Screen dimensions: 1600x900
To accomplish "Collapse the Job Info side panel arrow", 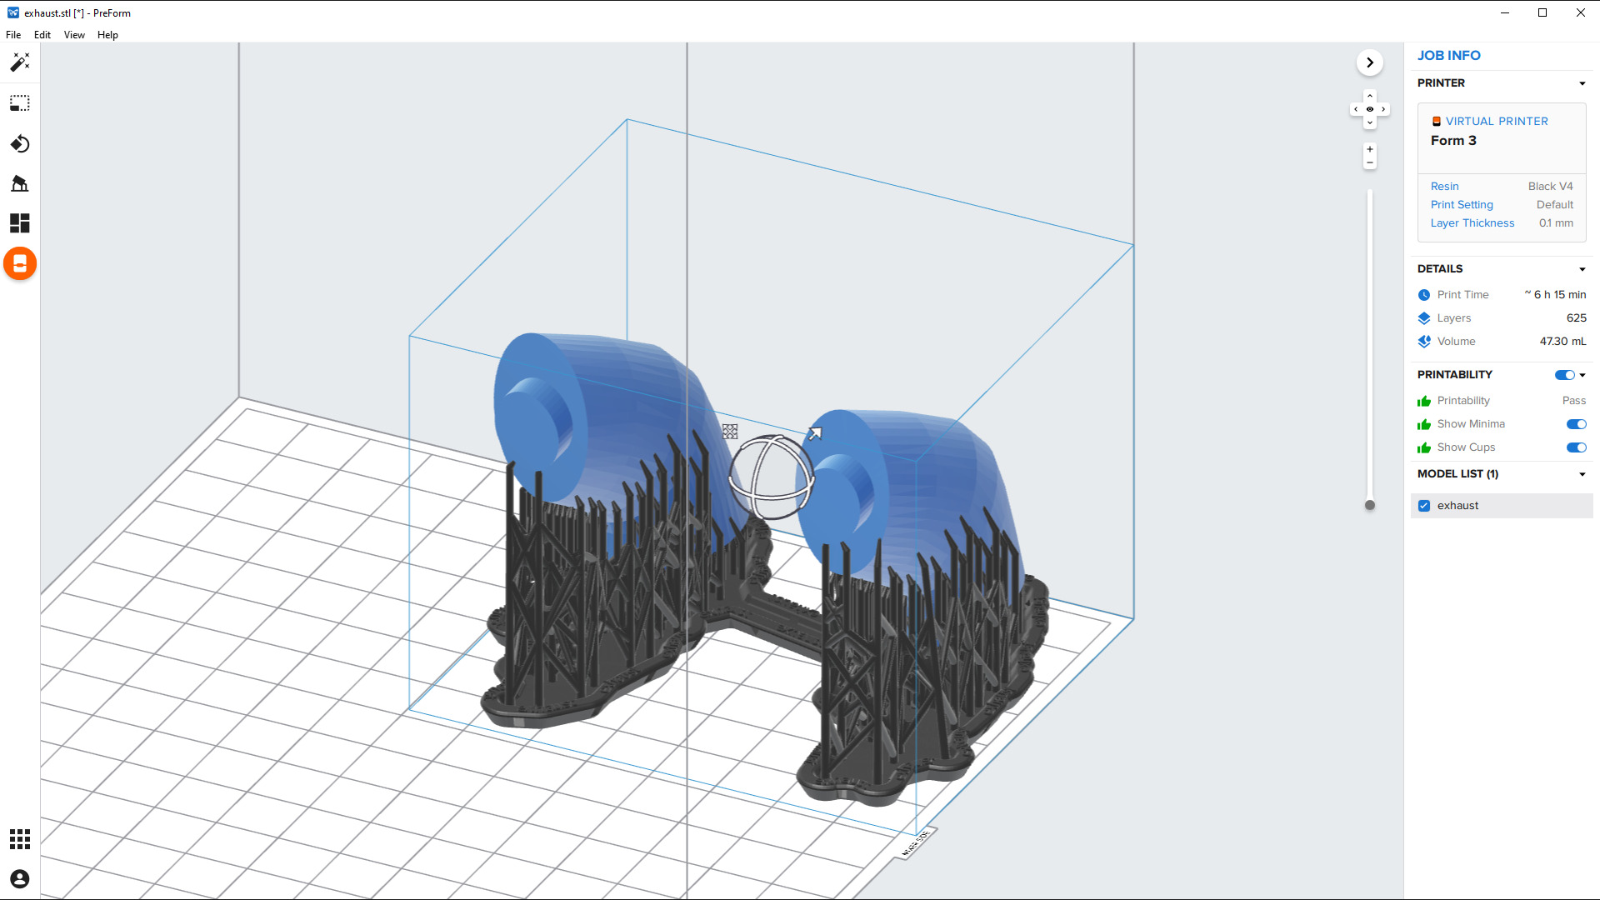I will 1369,62.
